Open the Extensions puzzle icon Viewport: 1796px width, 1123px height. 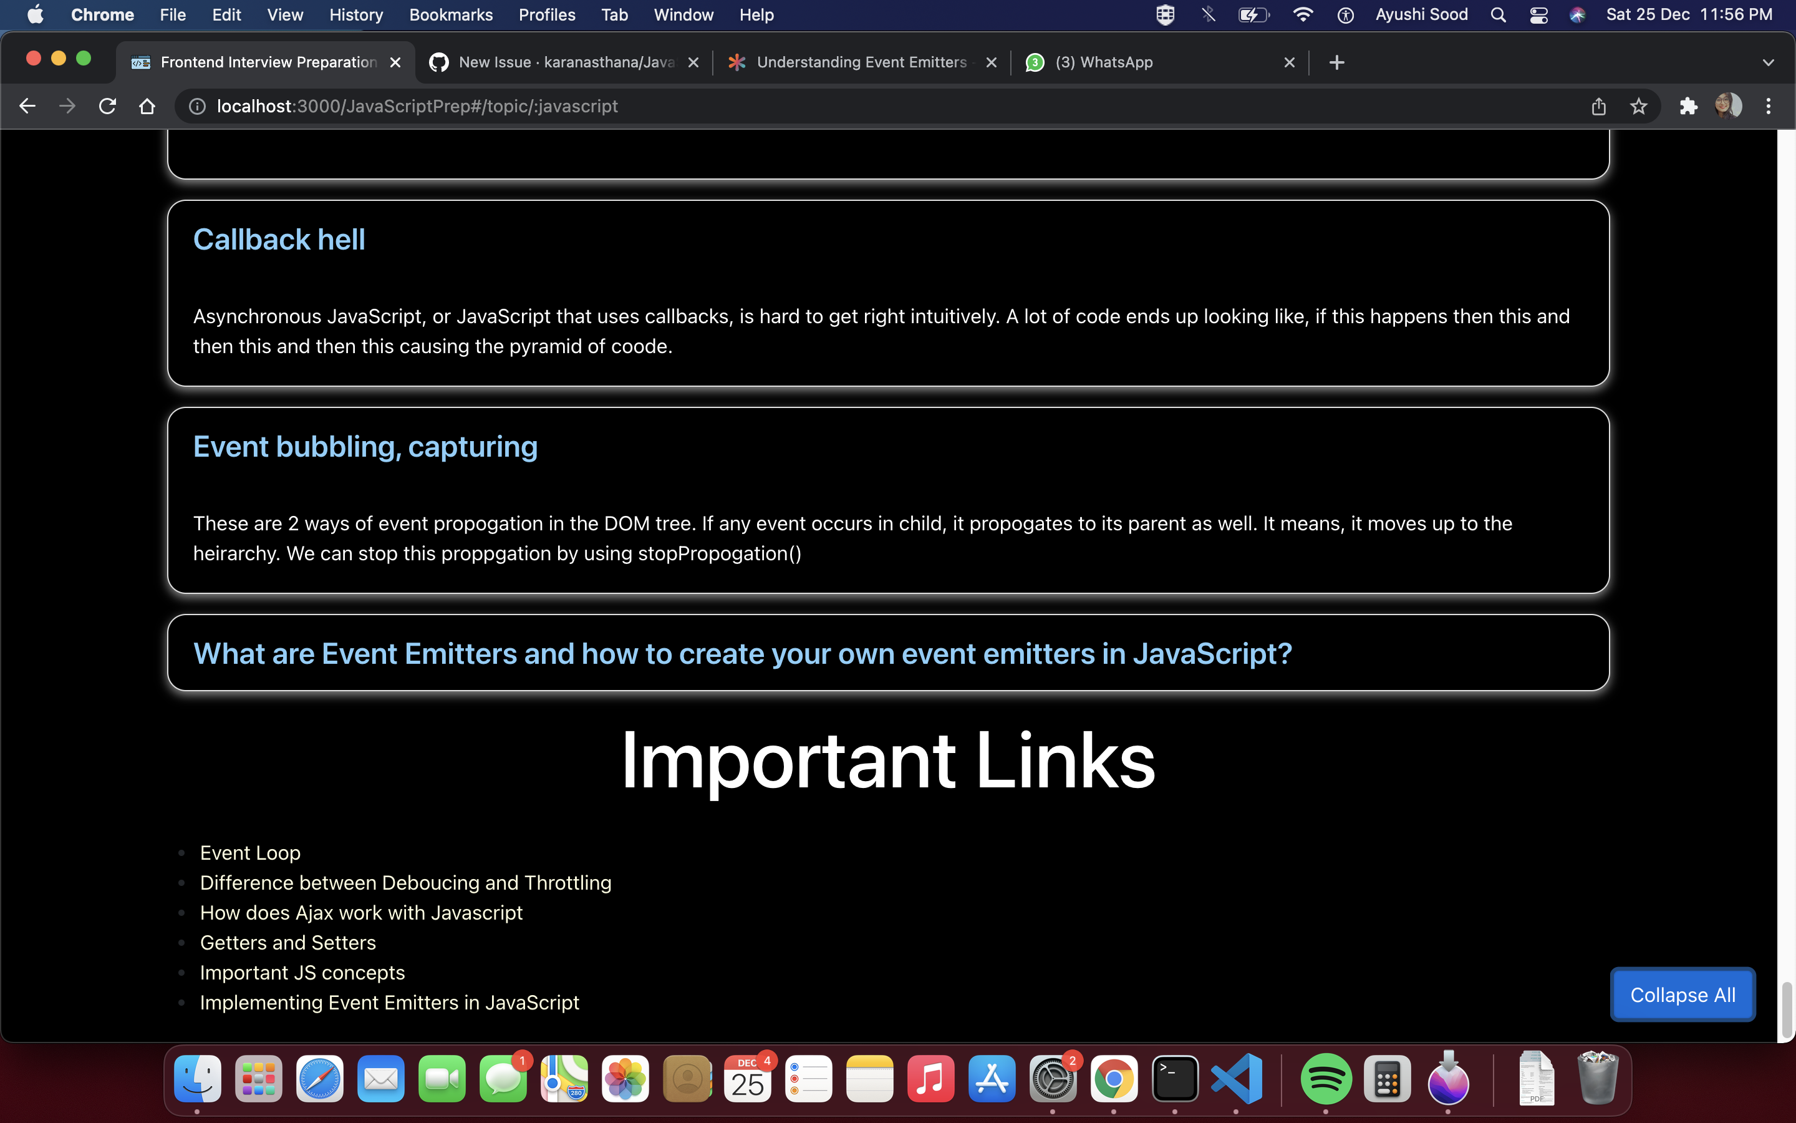[x=1688, y=106]
